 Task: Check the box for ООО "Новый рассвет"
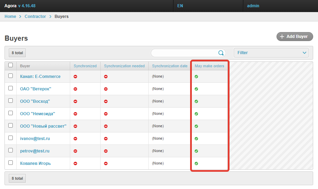click(10, 126)
